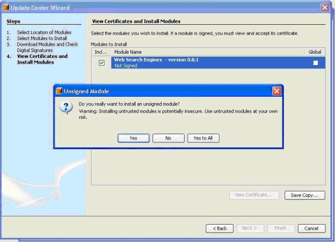Click the Module Name column header
335x242 pixels.
[208, 52]
